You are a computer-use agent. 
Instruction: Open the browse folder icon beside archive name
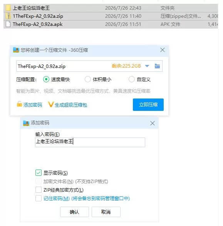coord(157,66)
